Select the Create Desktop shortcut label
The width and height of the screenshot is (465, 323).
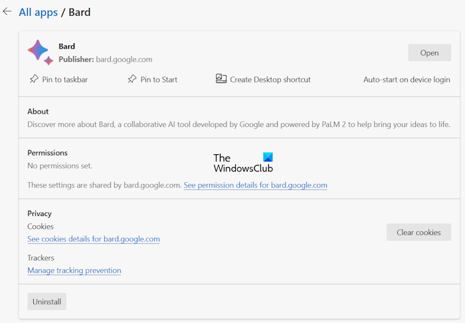[270, 80]
